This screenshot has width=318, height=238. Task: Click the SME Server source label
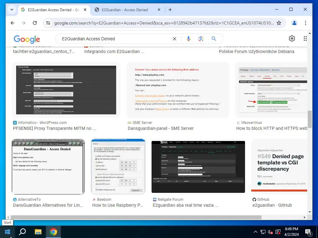(142, 123)
